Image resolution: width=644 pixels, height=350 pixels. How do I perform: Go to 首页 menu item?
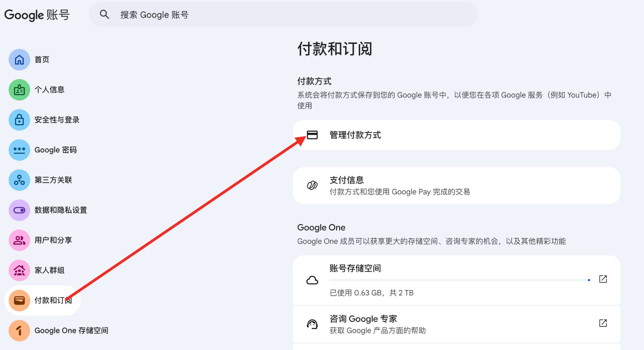coord(42,60)
